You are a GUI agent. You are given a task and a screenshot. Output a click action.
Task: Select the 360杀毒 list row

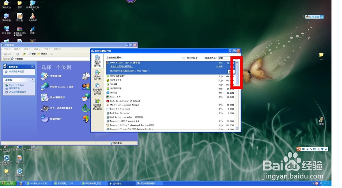click(x=171, y=85)
